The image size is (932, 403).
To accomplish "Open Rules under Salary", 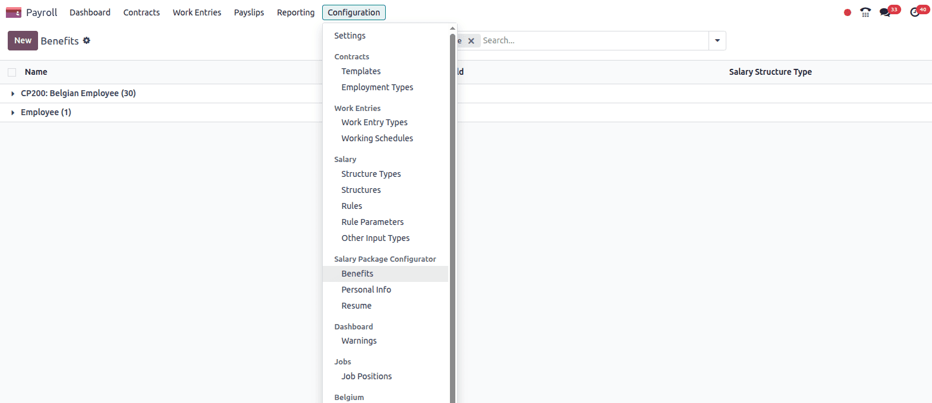I will pos(385,206).
